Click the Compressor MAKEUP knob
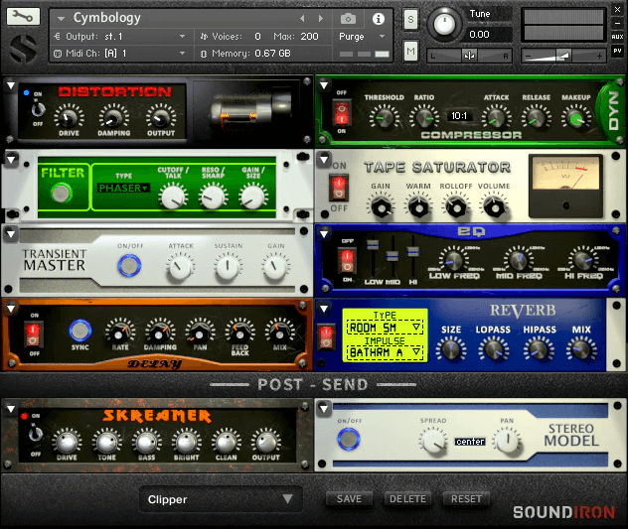 [576, 119]
